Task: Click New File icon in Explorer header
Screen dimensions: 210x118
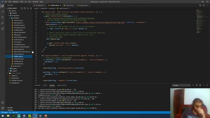Action: pyautogui.click(x=22, y=8)
